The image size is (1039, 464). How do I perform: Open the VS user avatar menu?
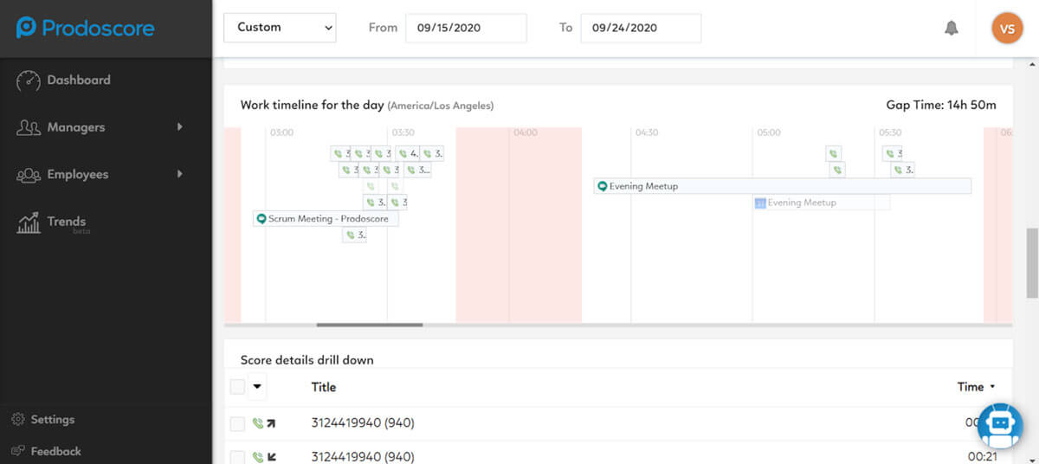click(1007, 28)
